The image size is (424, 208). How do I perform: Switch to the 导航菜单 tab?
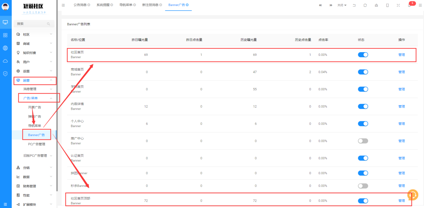(x=125, y=5)
